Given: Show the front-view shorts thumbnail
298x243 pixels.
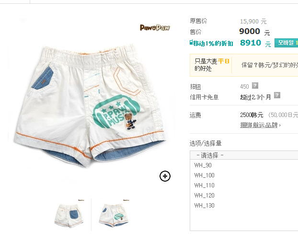Looking at the screenshot, I should tap(114, 215).
